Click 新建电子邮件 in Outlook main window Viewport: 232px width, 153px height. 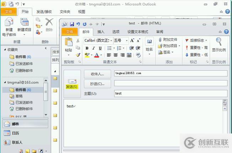[9, 27]
